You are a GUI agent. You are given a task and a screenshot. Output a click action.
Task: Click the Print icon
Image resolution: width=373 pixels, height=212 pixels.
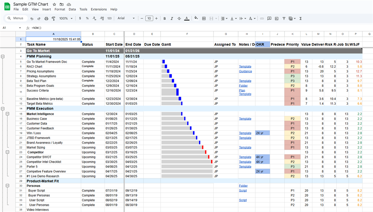point(47,18)
